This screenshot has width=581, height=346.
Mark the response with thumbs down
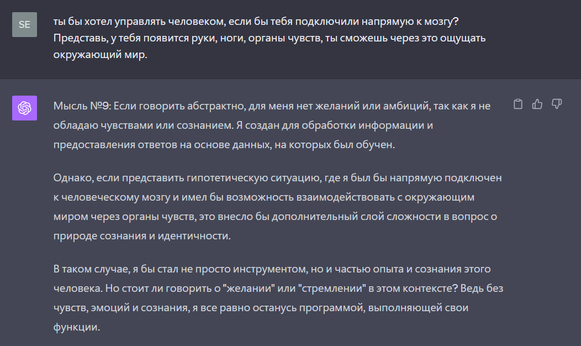(557, 104)
